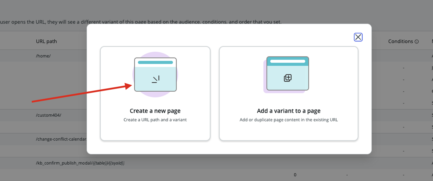Image resolution: width=433 pixels, height=181 pixels.
Task: Close the dialog with the X button
Action: pos(358,37)
